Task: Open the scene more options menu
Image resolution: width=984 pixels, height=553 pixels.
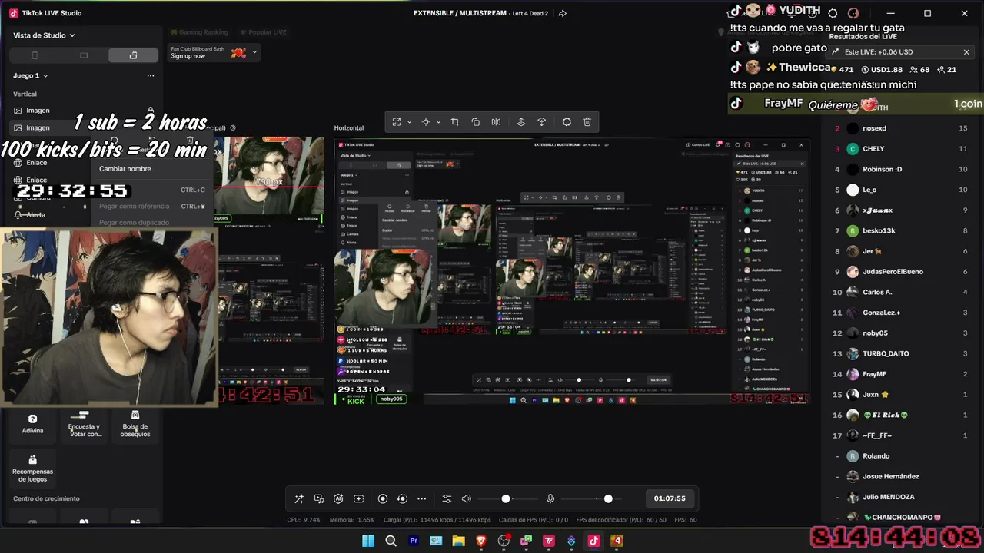Action: (151, 76)
